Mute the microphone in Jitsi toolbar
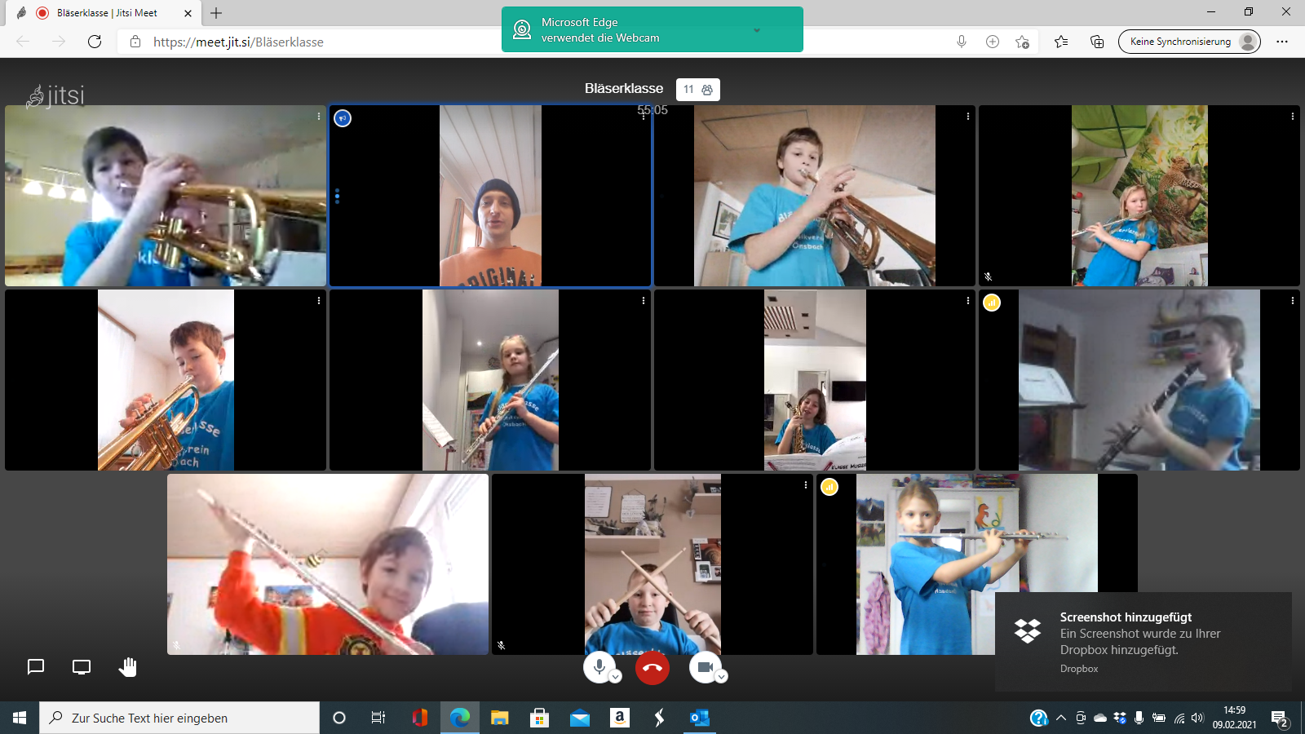The image size is (1305, 734). click(x=599, y=666)
